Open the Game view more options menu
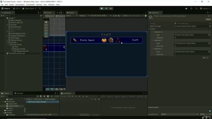The image size is (212, 119). click(146, 13)
